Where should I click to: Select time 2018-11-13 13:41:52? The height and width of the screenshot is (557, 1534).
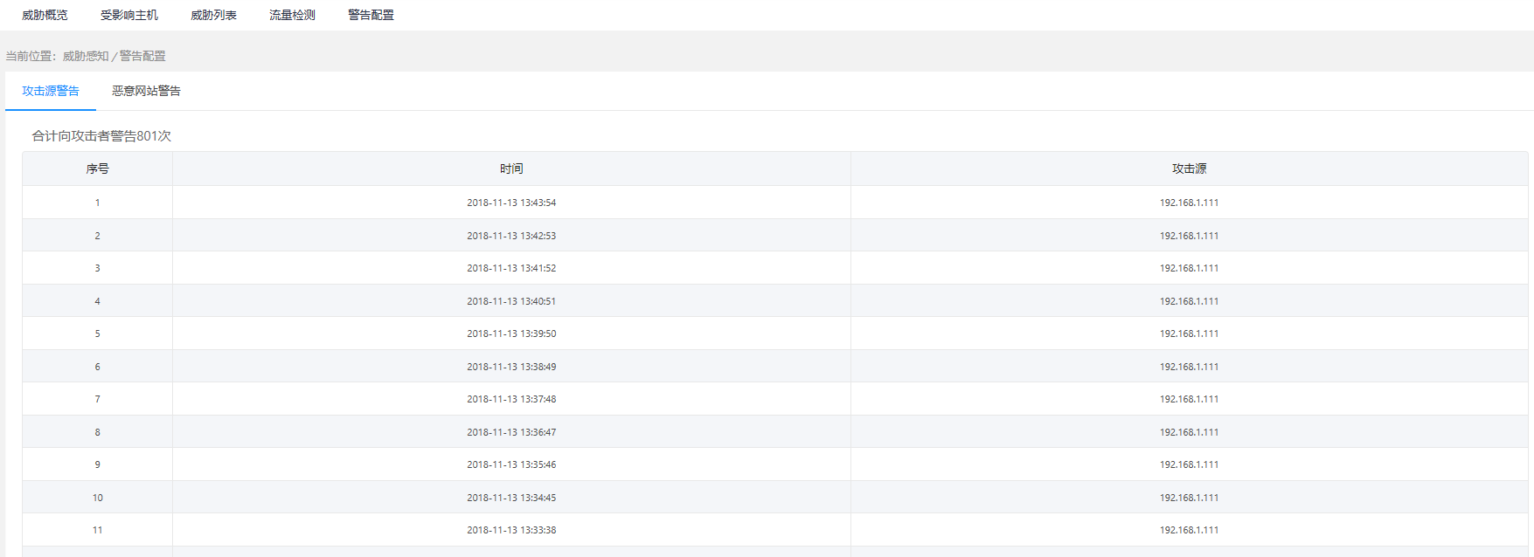(x=511, y=268)
